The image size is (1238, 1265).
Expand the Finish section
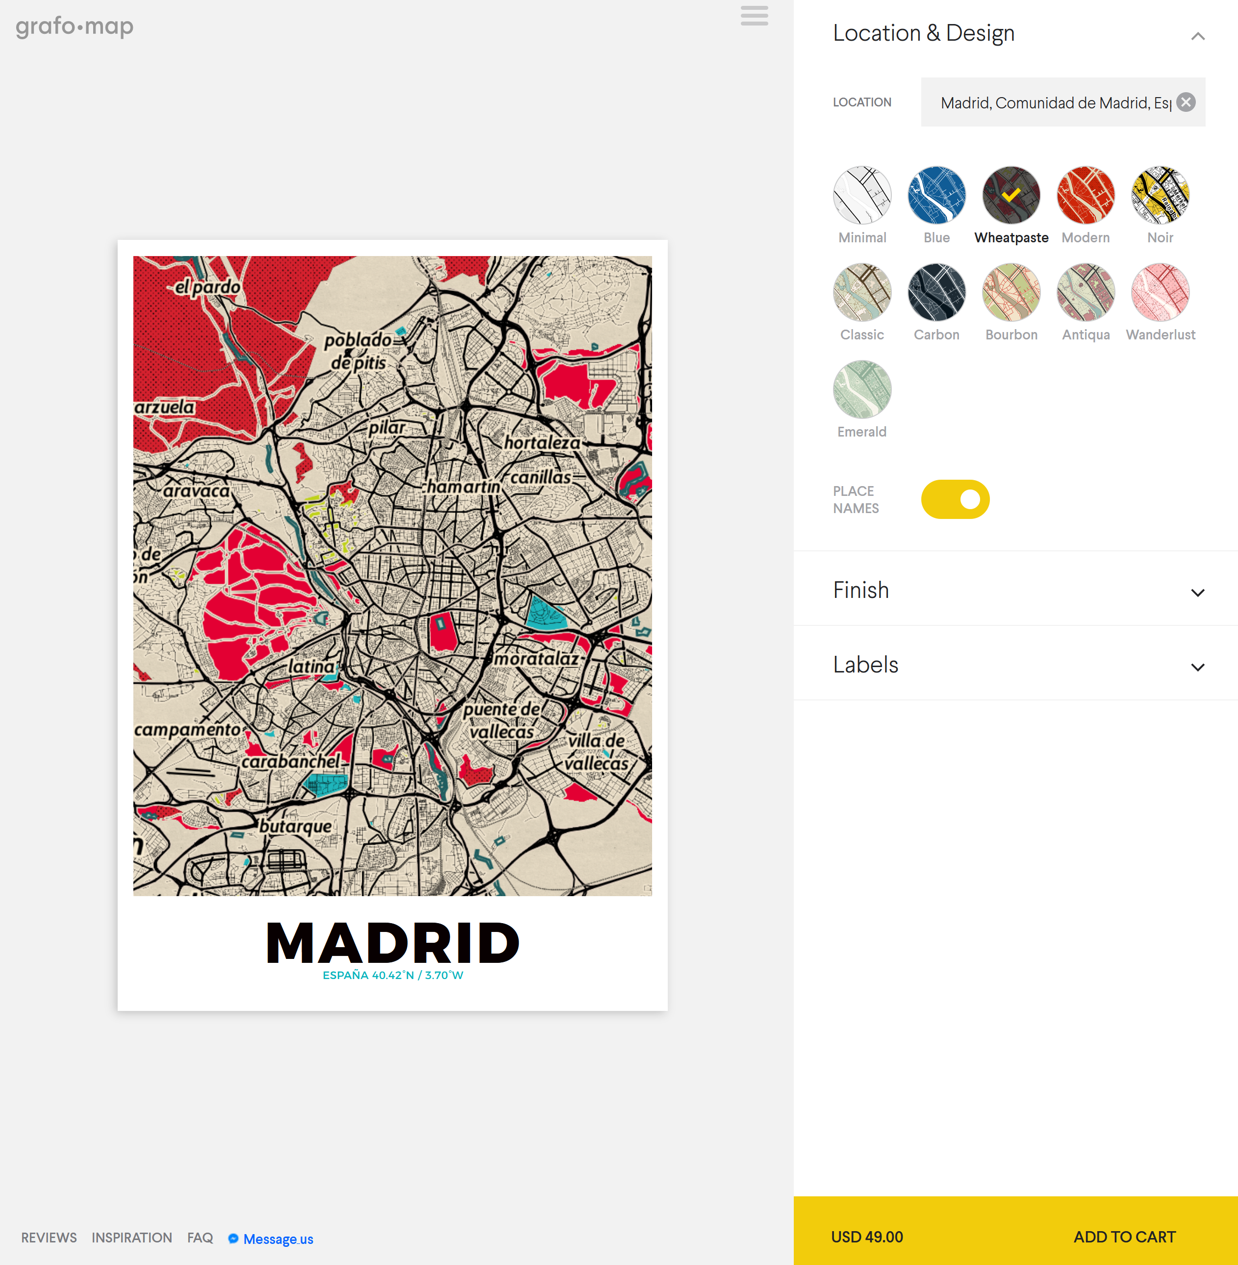pos(1197,592)
